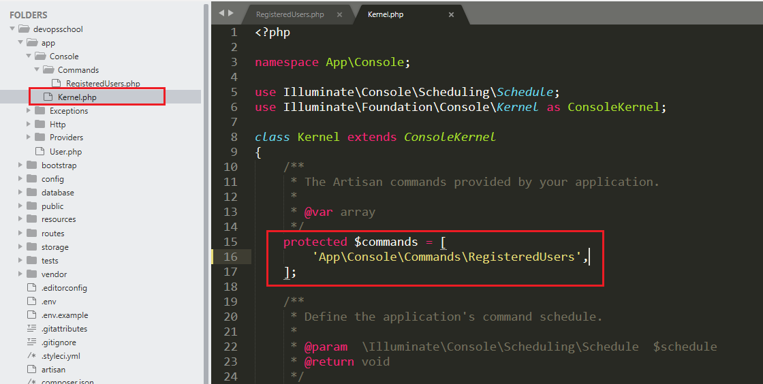763x384 pixels.
Task: Open User.php from the sidebar
Action: [x=65, y=152]
